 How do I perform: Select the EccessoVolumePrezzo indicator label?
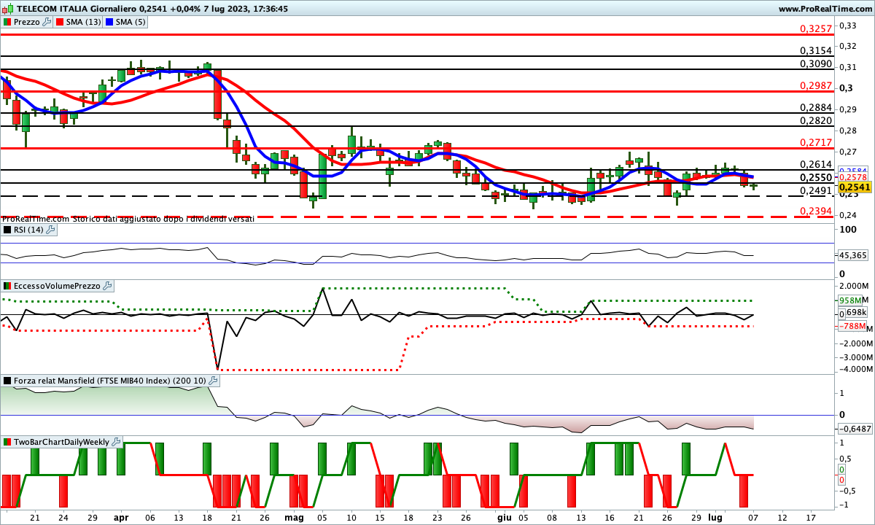pyautogui.click(x=57, y=287)
